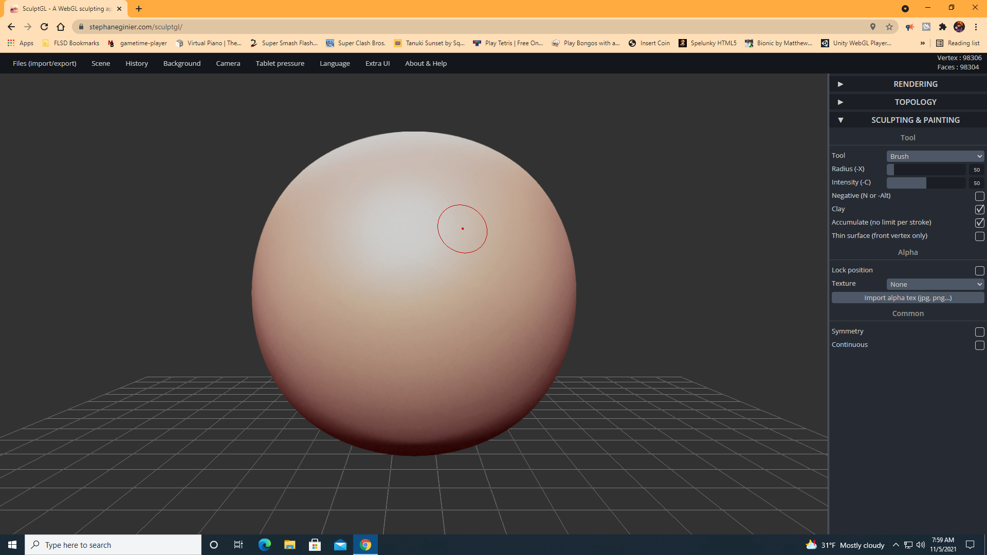Open Super Clash Bros. bookmark

pyautogui.click(x=356, y=43)
